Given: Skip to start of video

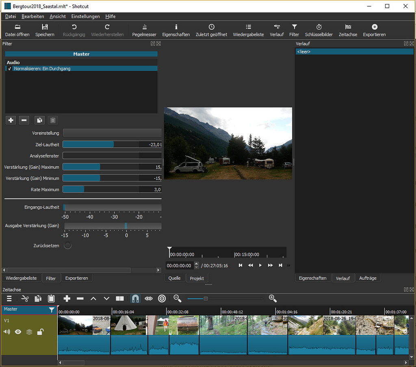Looking at the screenshot, I should (240, 265).
